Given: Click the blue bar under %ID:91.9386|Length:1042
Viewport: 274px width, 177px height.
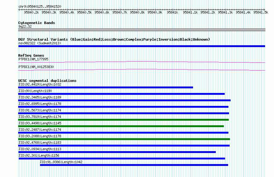Looking at the screenshot, I should point(134,165).
